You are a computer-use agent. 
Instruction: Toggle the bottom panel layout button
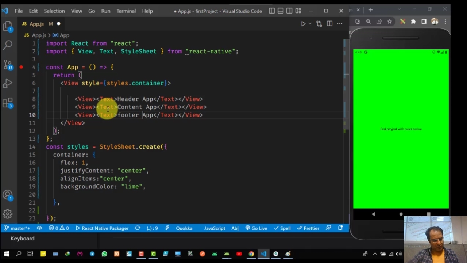(x=281, y=11)
